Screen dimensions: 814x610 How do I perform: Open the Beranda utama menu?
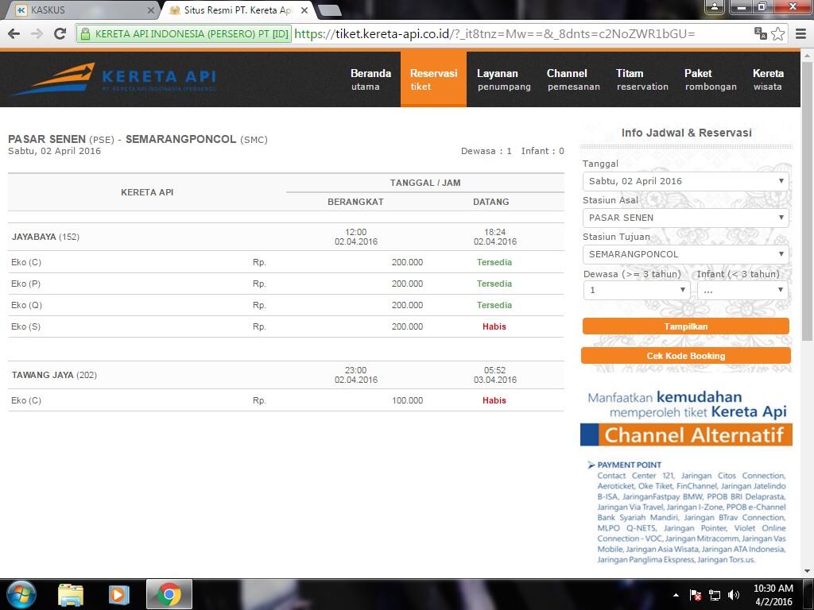click(x=370, y=79)
